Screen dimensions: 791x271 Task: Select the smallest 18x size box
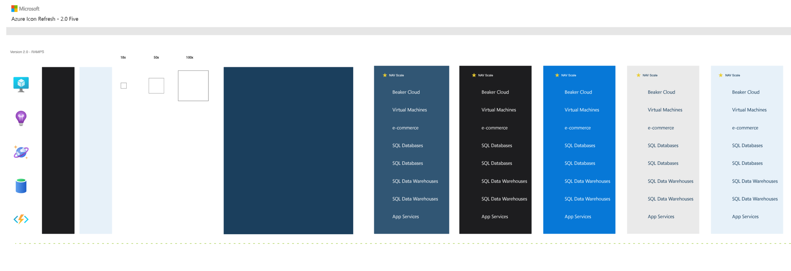tap(124, 86)
